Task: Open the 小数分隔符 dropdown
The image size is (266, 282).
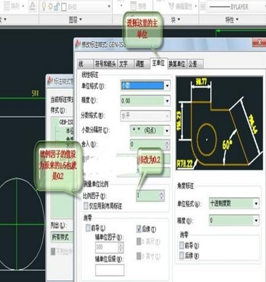Action: tap(150, 131)
